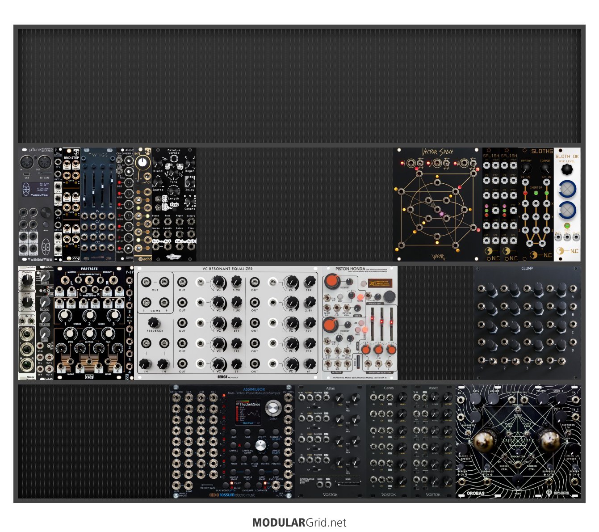Image resolution: width=599 pixels, height=532 pixels.
Task: Click the In L jack on Melotus Versio
Action: (x=156, y=247)
